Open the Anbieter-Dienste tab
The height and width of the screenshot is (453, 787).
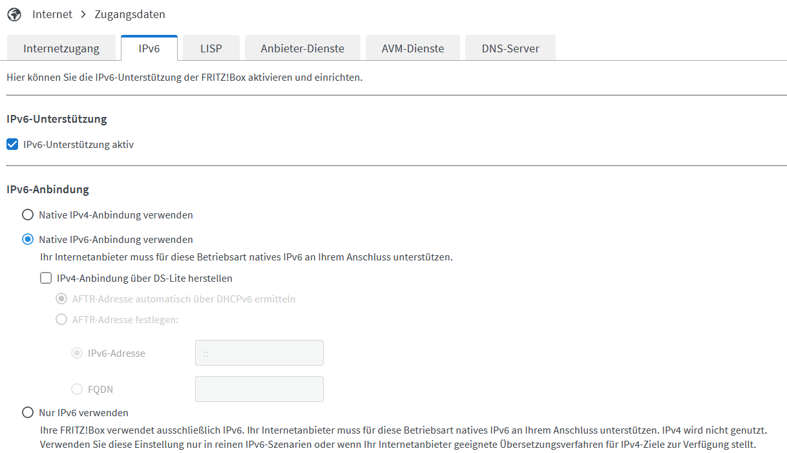tap(302, 48)
